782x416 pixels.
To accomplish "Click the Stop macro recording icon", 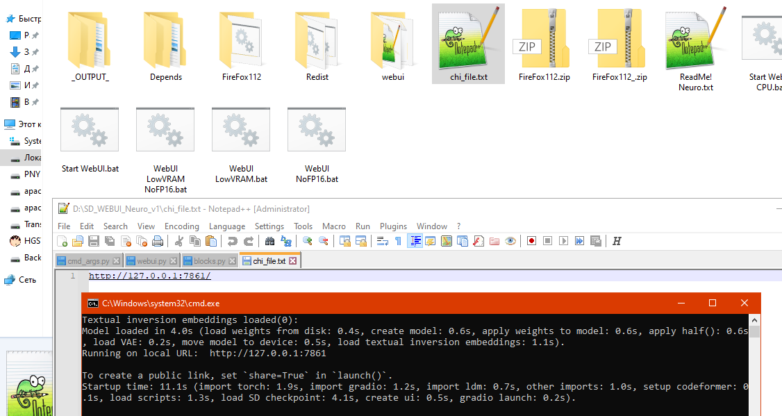I will pos(547,242).
